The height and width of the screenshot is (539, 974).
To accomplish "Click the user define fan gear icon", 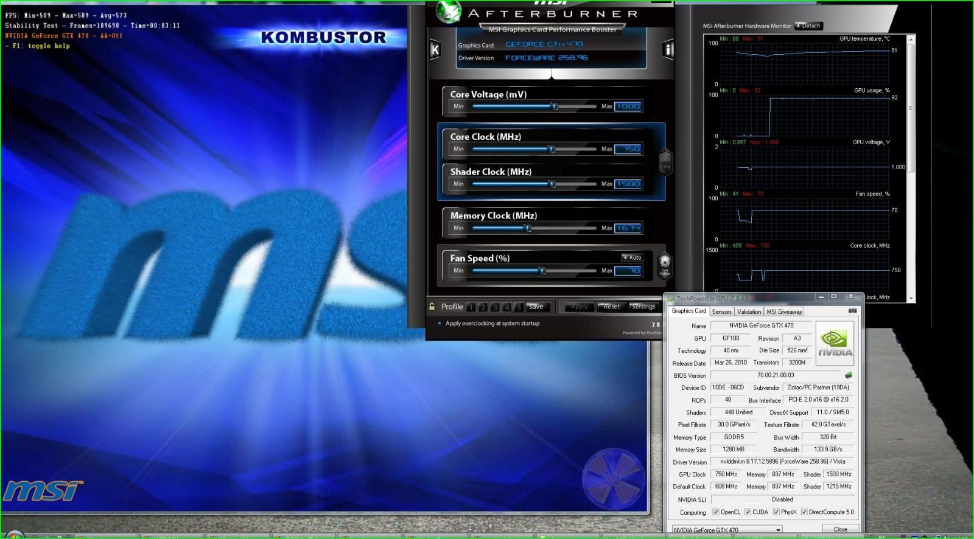I will 665,265.
